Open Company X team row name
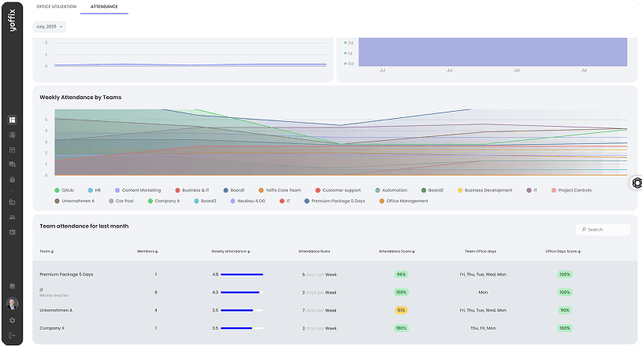 coord(52,328)
